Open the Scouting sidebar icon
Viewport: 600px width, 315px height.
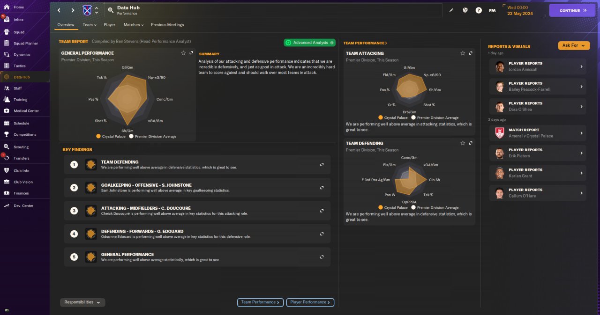tap(7, 147)
